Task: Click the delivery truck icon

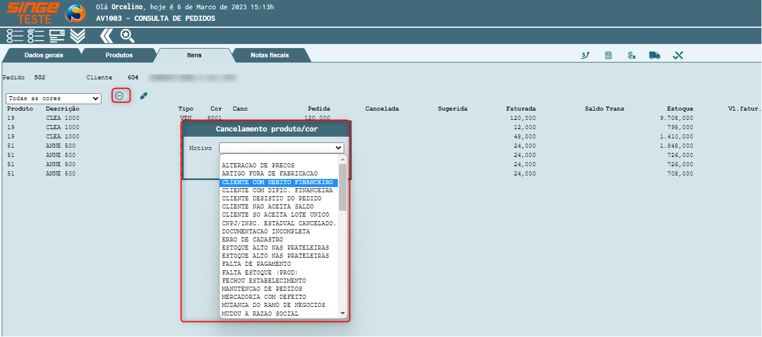Action: (x=655, y=55)
